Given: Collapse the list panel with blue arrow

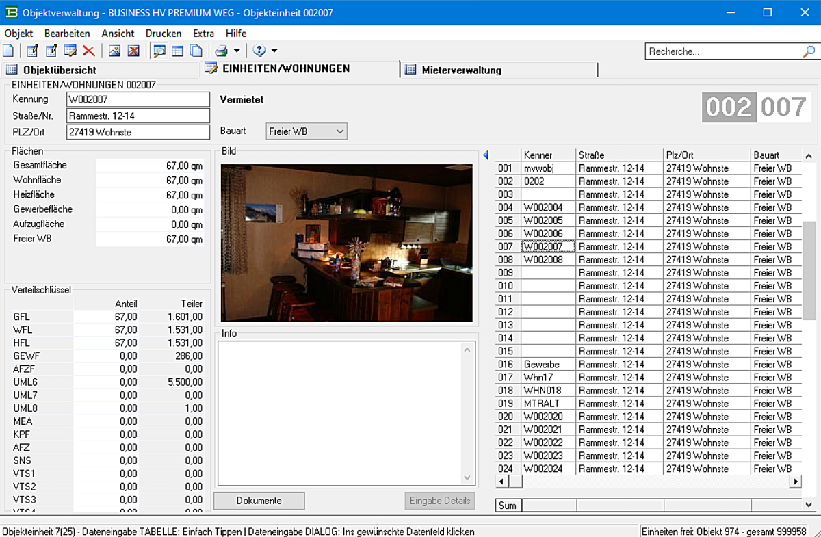Looking at the screenshot, I should [486, 155].
